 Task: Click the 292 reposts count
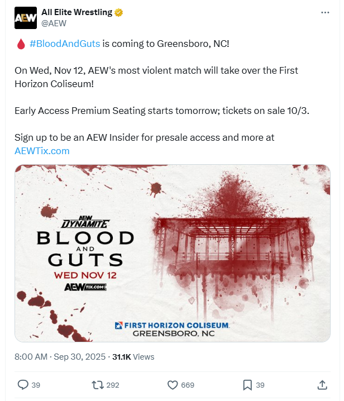[x=112, y=385]
